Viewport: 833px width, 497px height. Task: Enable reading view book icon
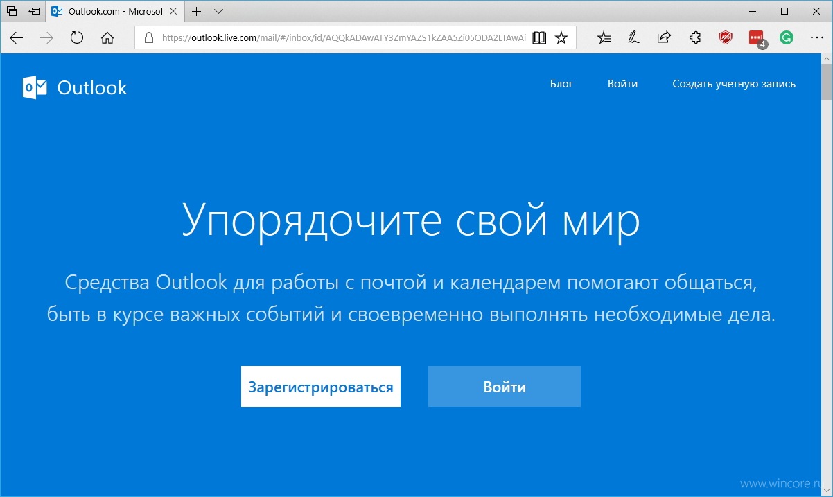(x=539, y=38)
